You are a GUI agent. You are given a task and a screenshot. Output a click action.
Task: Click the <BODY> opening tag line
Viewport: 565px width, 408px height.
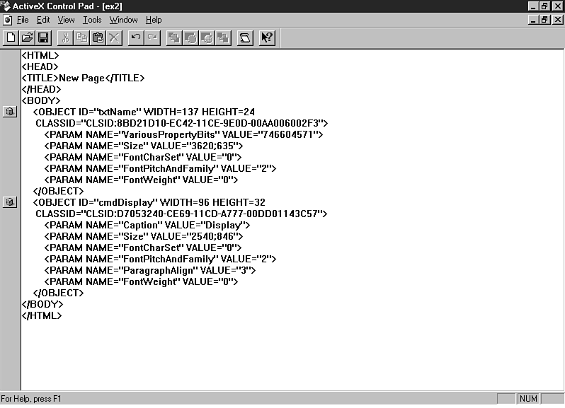tap(41, 100)
